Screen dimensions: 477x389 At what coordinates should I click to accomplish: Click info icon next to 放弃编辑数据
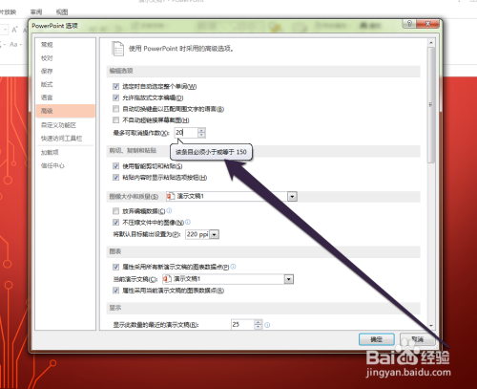pos(170,210)
